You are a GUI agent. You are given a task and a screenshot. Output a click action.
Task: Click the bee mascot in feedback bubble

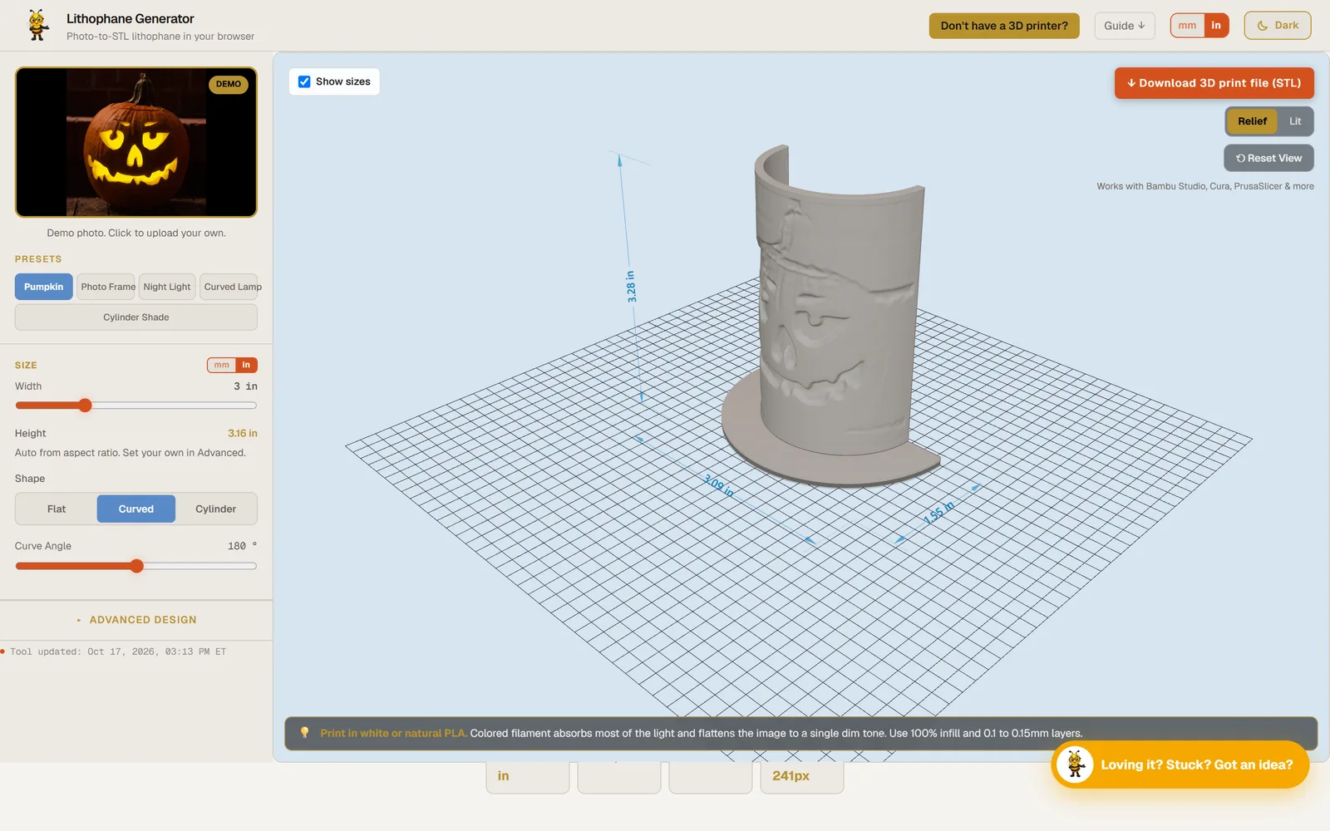(x=1075, y=765)
